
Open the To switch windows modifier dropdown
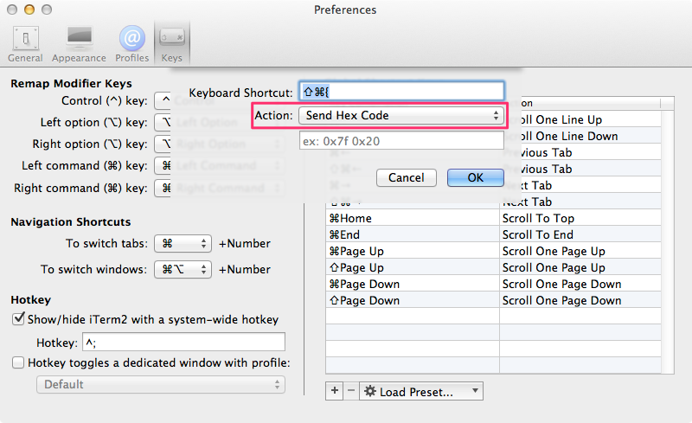click(x=183, y=269)
